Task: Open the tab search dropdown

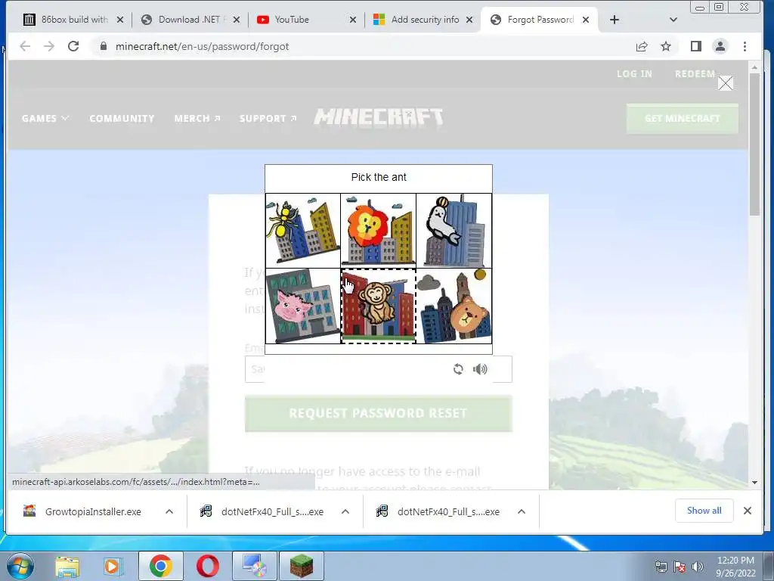Action: point(673,20)
